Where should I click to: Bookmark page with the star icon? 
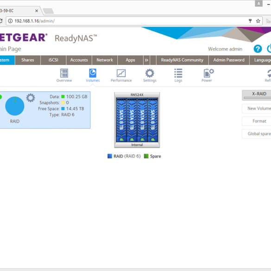(x=258, y=21)
